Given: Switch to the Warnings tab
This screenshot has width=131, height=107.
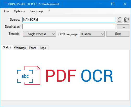Looking at the screenshot, I should pyautogui.click(x=20, y=48).
